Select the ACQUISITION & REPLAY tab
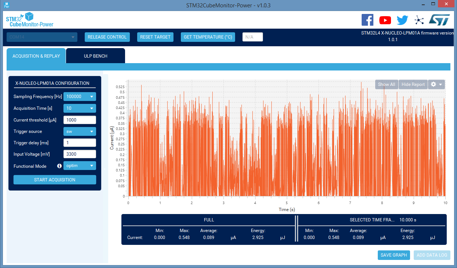 (36, 56)
